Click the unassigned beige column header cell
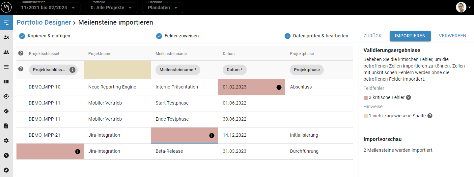474x177 pixels. pyautogui.click(x=117, y=70)
